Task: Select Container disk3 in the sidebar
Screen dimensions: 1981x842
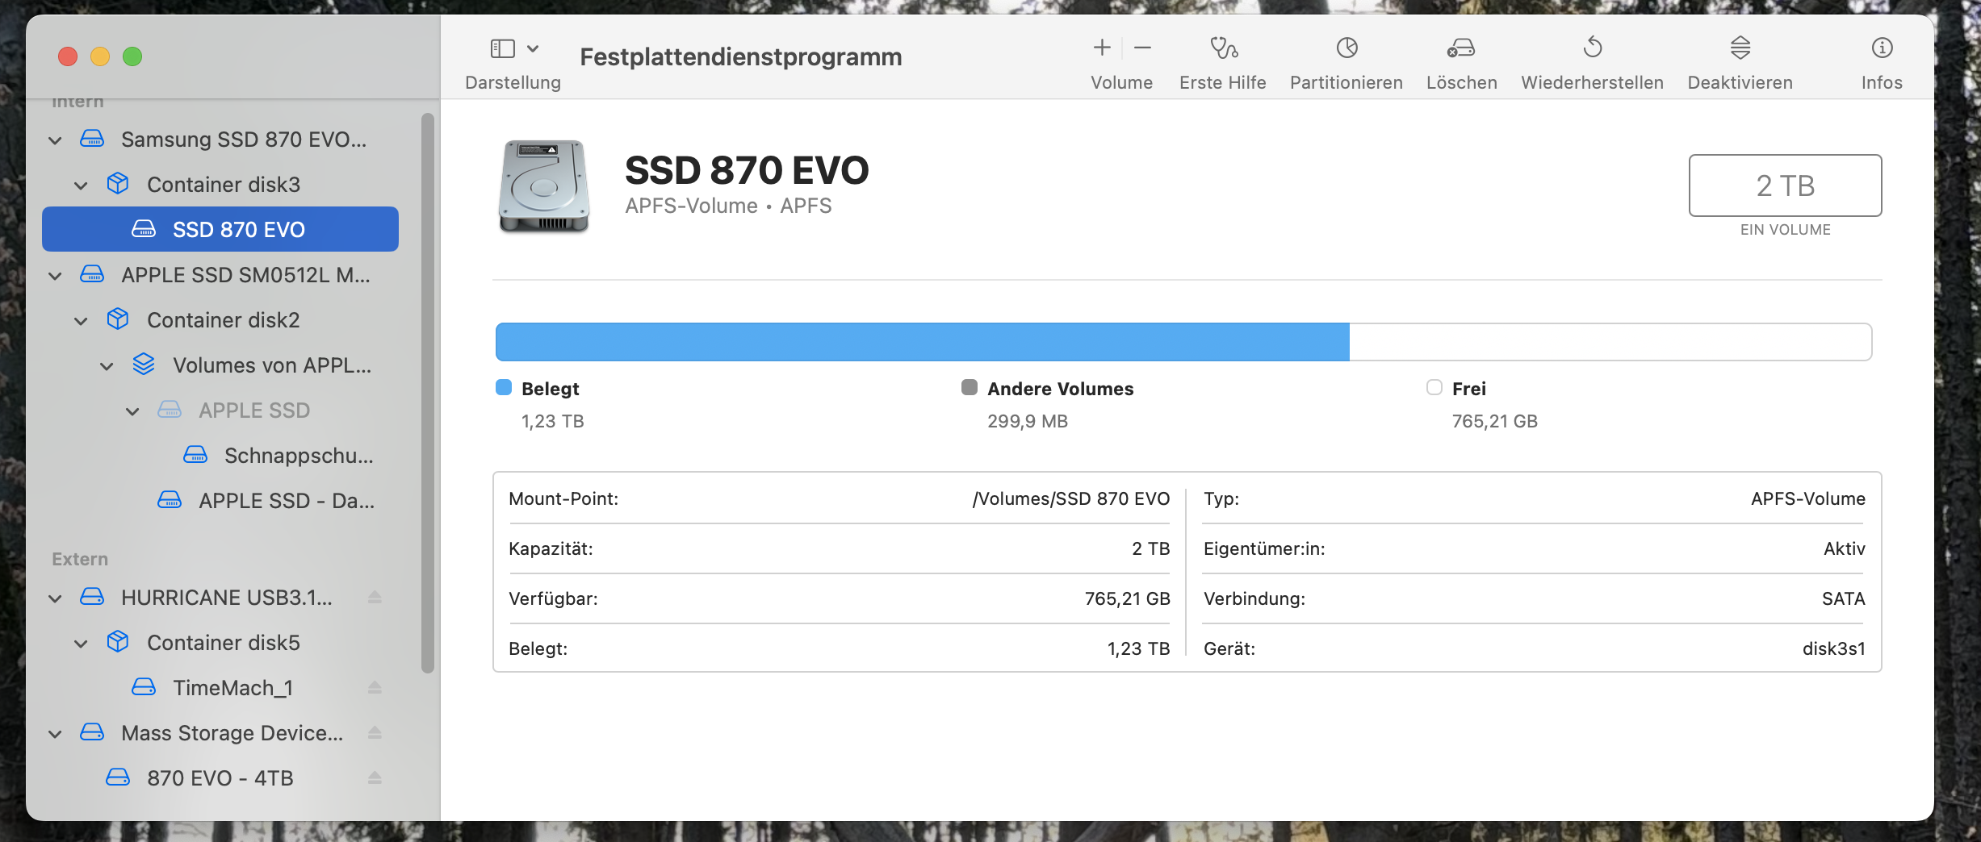Action: click(x=223, y=185)
